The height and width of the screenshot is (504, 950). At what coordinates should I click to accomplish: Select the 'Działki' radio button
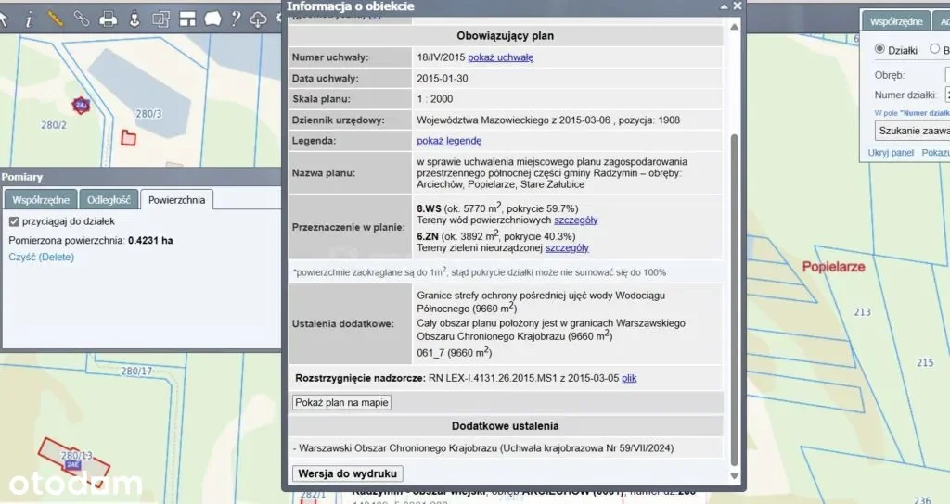(x=879, y=50)
